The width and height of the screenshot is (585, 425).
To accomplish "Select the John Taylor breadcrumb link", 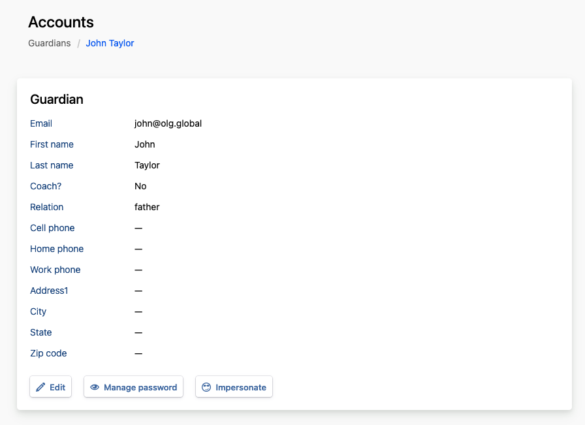I will (110, 43).
